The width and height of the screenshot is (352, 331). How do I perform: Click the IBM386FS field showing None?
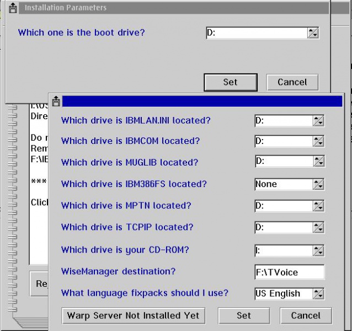tap(284, 184)
